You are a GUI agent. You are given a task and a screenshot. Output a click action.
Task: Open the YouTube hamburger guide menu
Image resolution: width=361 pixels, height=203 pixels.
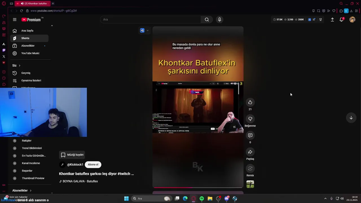(15, 19)
